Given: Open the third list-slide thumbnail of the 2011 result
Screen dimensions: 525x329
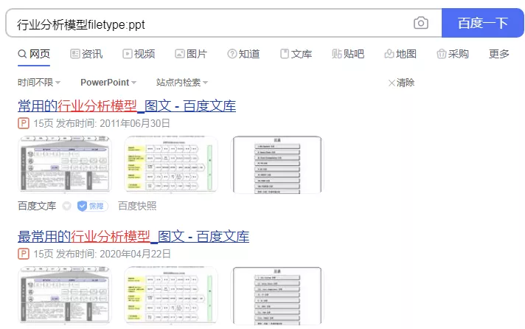Looking at the screenshot, I should (x=277, y=164).
